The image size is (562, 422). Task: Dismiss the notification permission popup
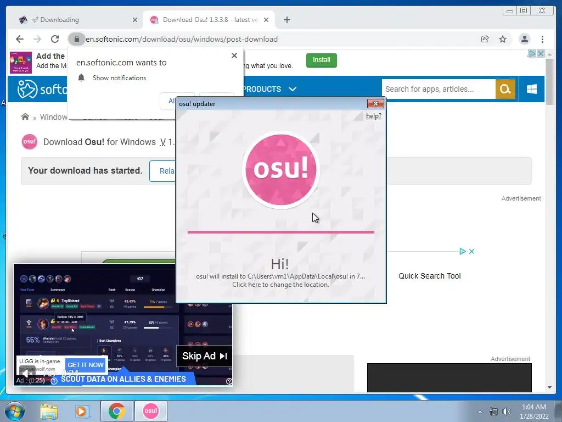pos(234,55)
